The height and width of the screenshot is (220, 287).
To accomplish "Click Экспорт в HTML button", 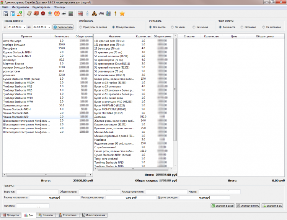I will click(x=248, y=206).
